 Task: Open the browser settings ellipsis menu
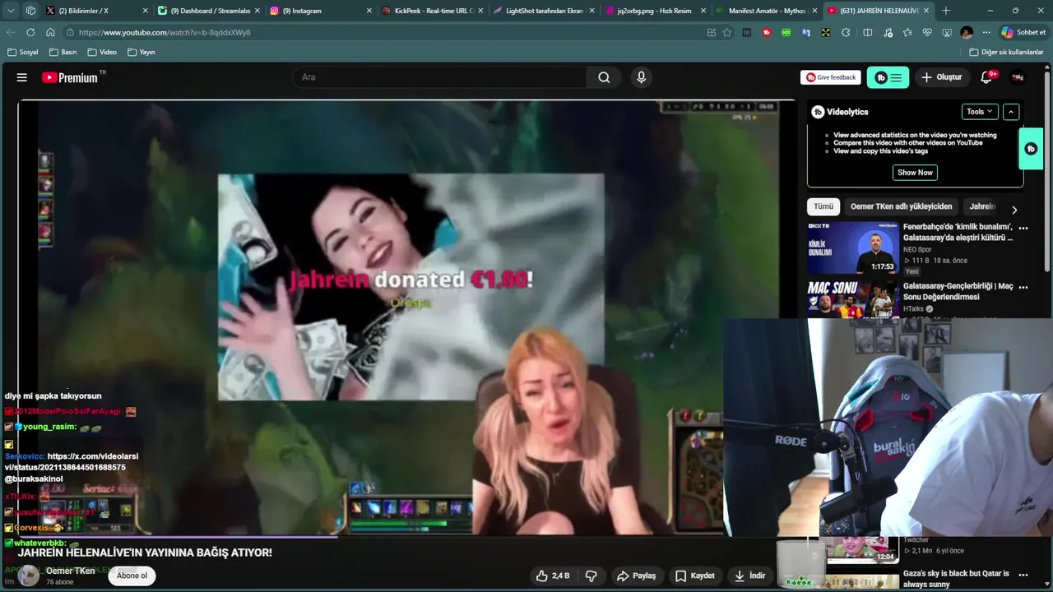click(x=986, y=32)
